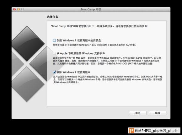Click the 返回 button
The width and height of the screenshot is (182, 135).
[138, 113]
